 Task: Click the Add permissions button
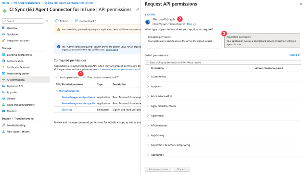(x=158, y=169)
